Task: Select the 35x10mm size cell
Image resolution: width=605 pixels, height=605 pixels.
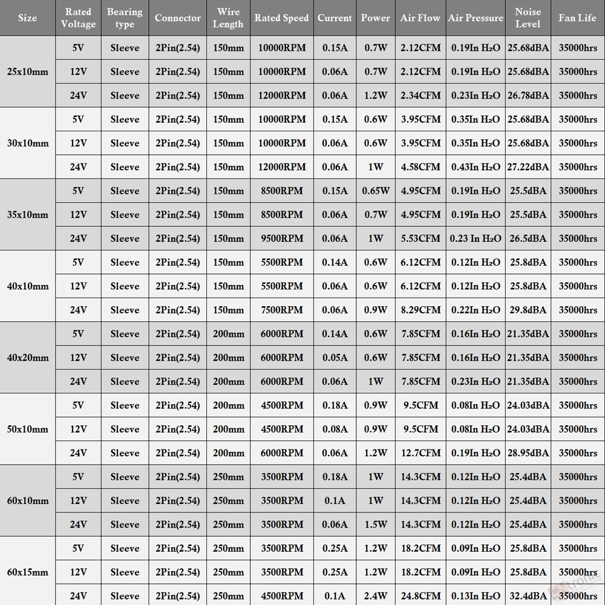Action: (x=27, y=215)
